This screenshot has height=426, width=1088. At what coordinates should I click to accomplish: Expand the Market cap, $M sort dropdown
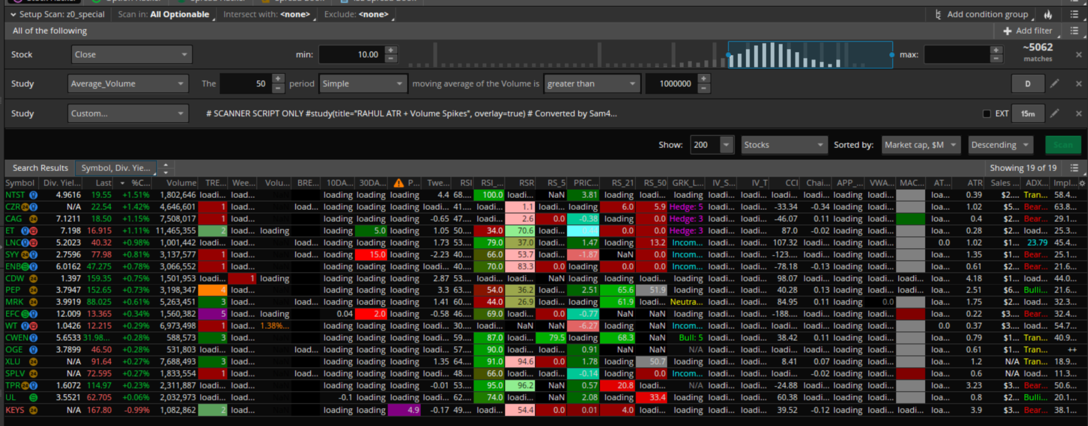[x=920, y=145]
